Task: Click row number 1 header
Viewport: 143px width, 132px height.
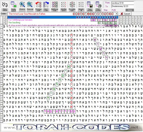Action: tap(1, 27)
